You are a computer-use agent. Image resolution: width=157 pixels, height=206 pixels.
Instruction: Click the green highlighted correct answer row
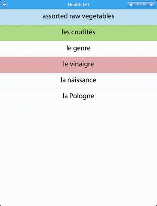click(x=78, y=33)
